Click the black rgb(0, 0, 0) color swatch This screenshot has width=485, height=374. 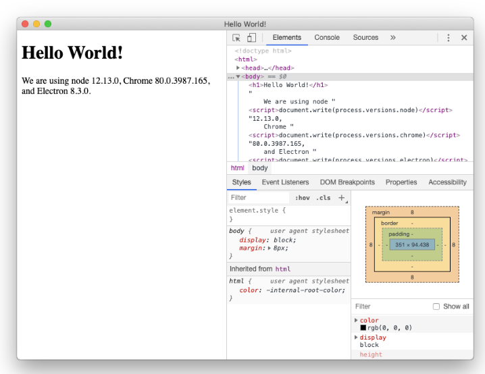point(363,327)
